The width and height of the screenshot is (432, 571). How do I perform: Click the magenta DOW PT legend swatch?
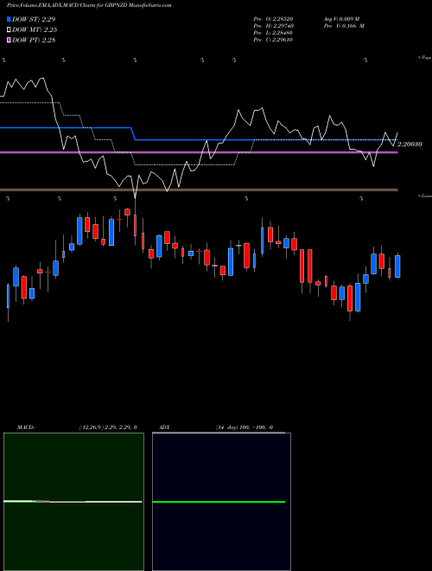tap(10, 40)
